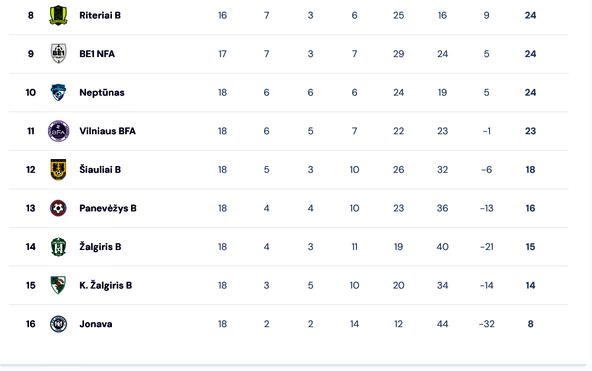Open Panevėžys B team details
Image resolution: width=592 pixels, height=371 pixels.
pos(108,208)
